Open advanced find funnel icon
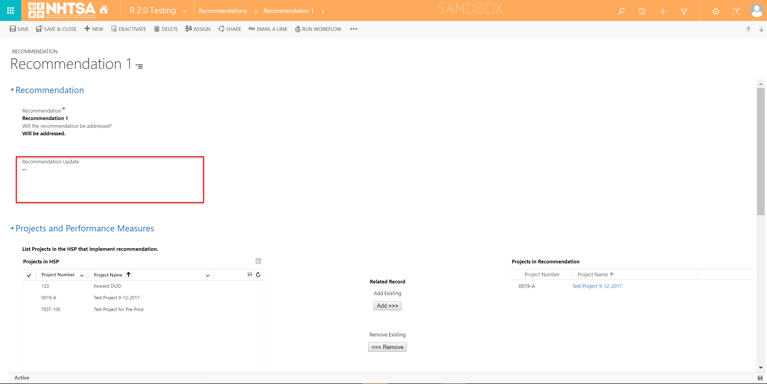 tap(684, 11)
